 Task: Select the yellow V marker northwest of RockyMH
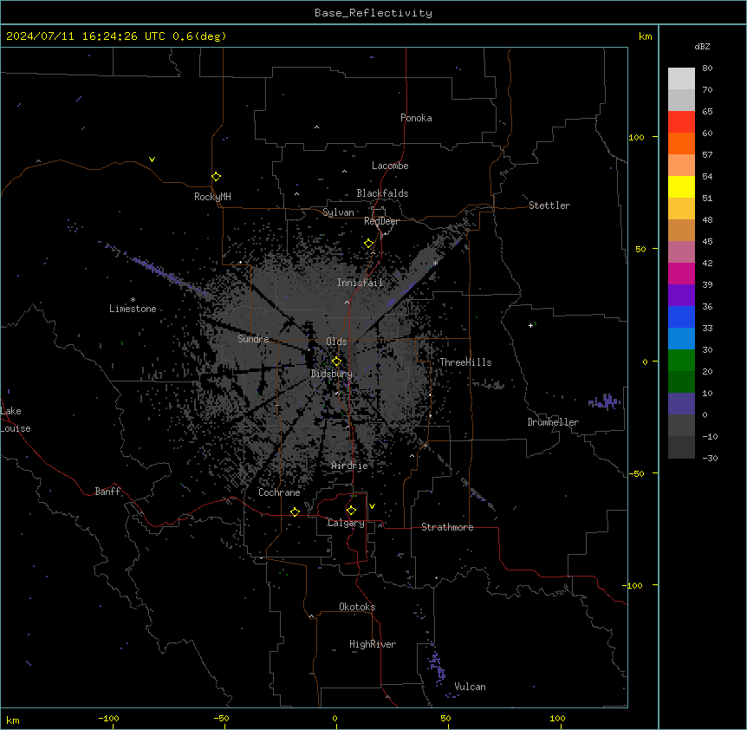152,160
